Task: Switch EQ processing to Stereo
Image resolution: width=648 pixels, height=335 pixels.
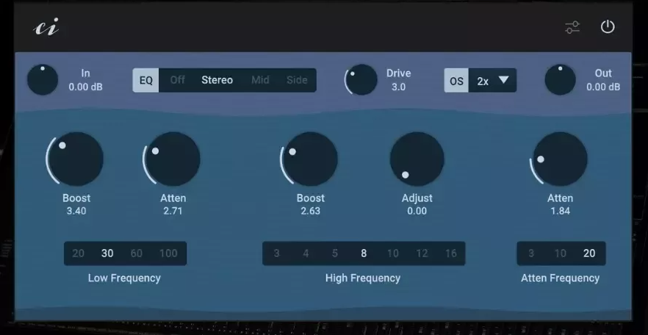Action: [217, 80]
